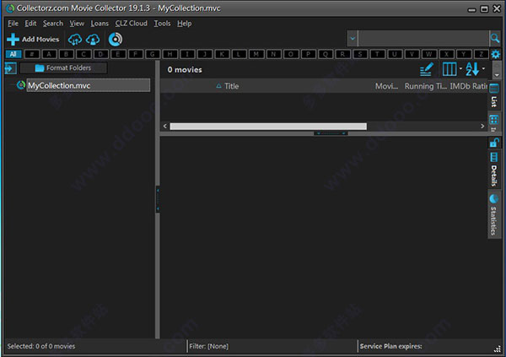This screenshot has width=506, height=357.
Task: Click the edit list pencil icon
Action: (x=426, y=69)
